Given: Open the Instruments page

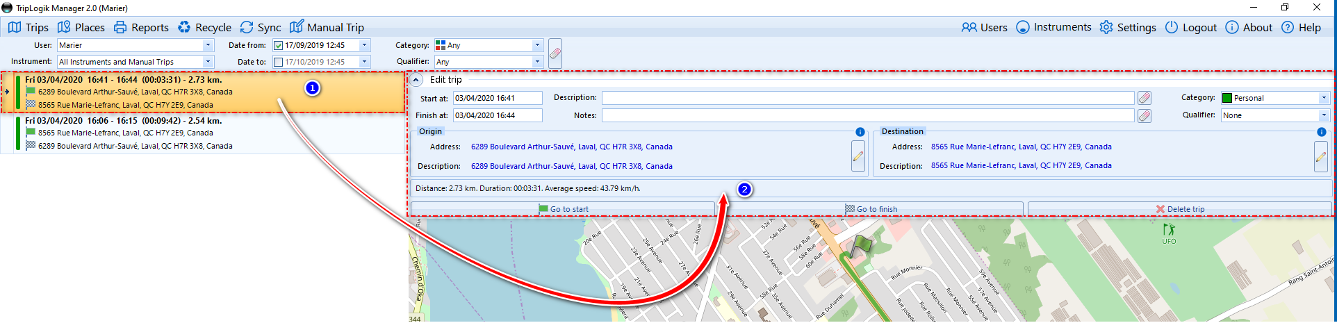Looking at the screenshot, I should pyautogui.click(x=1053, y=27).
